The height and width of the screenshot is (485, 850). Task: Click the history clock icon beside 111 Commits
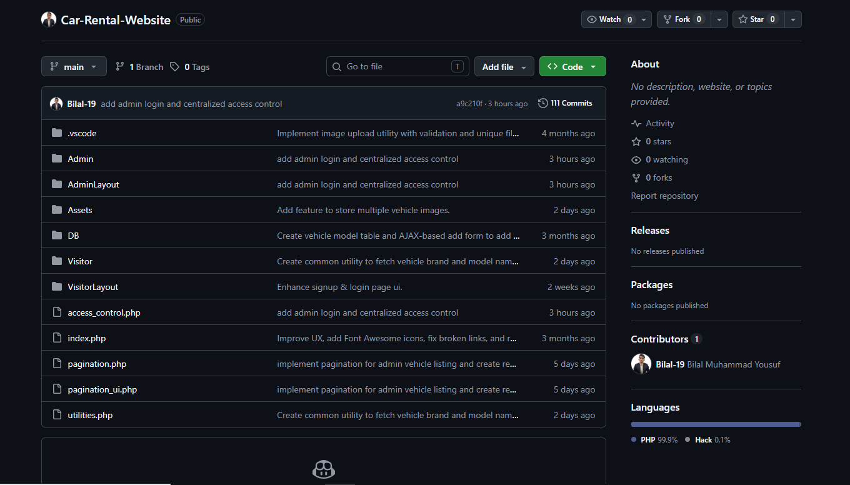click(x=543, y=103)
